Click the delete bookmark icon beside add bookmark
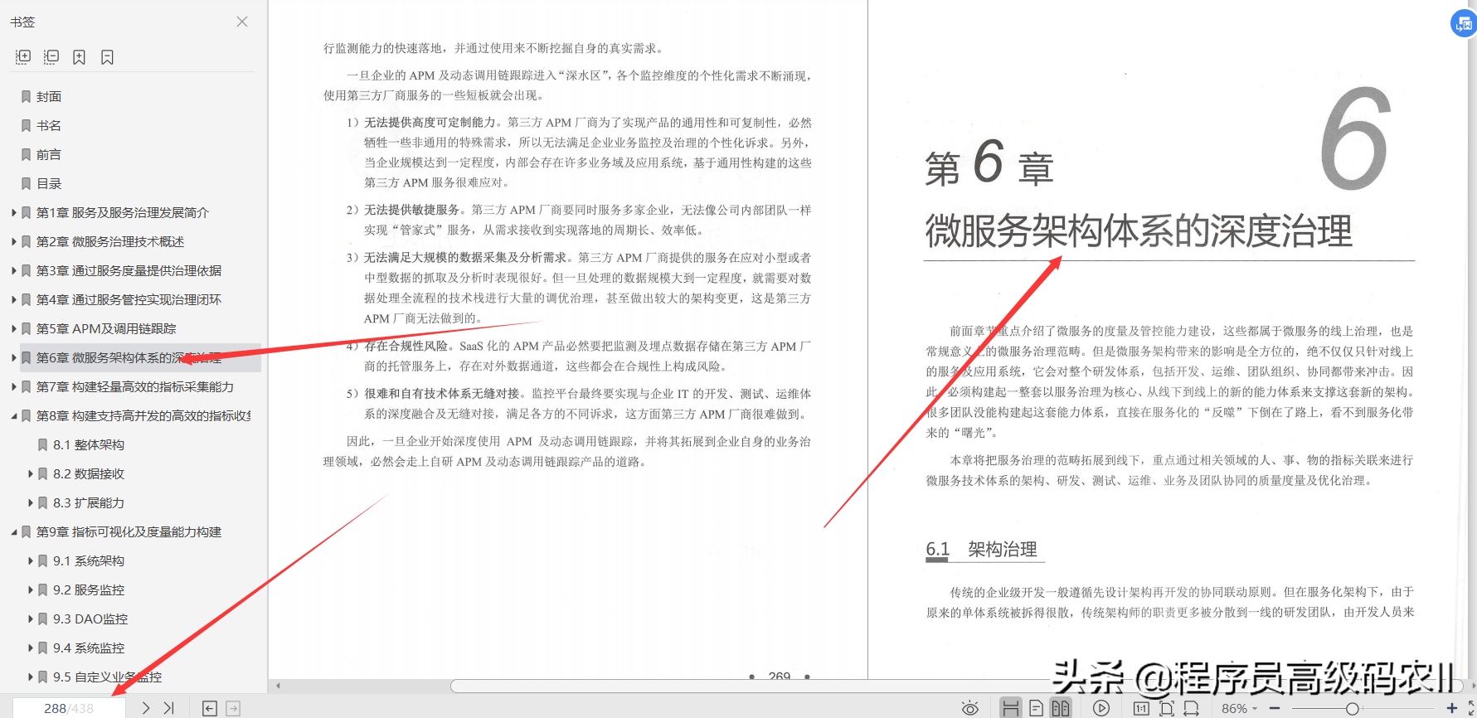Viewport: 1477px width, 718px height. 107,56
